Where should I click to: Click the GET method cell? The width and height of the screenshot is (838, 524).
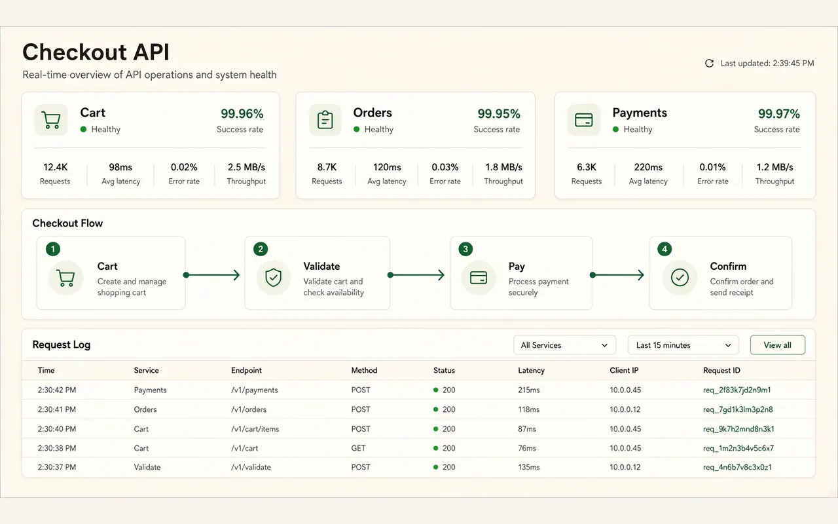[x=359, y=449]
